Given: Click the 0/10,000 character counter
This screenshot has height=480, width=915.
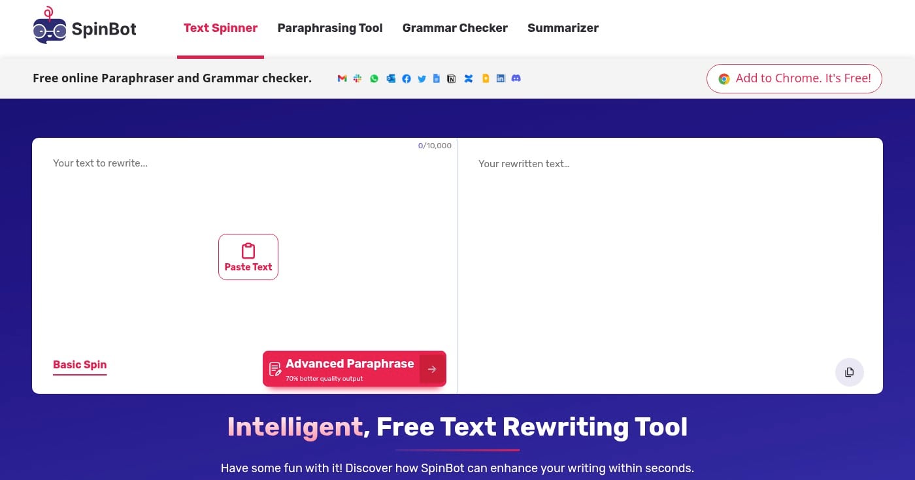Looking at the screenshot, I should 435,146.
